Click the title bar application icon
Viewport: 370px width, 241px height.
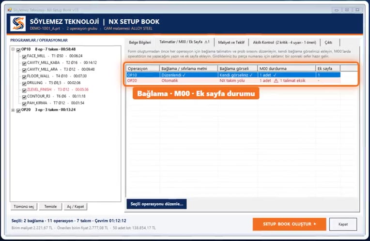pos(10,10)
